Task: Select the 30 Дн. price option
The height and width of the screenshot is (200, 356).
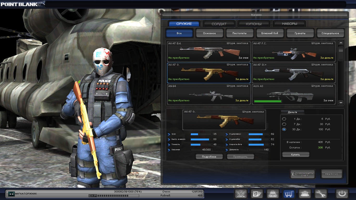Action: pos(284,129)
